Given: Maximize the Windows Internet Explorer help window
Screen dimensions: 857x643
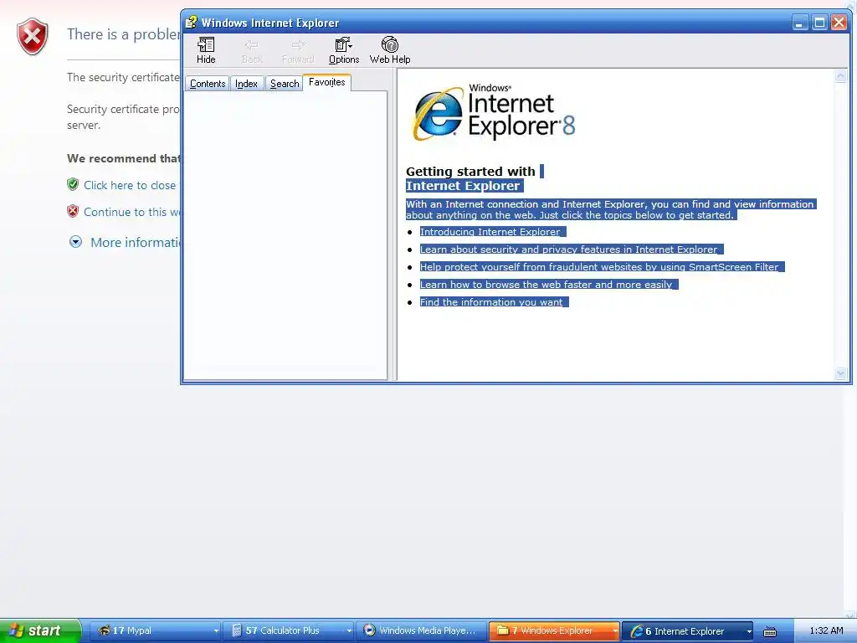Looking at the screenshot, I should click(819, 23).
